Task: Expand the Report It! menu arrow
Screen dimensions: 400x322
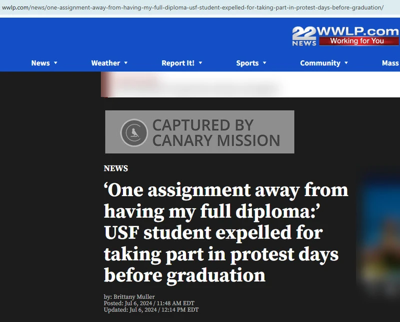Action: 200,63
